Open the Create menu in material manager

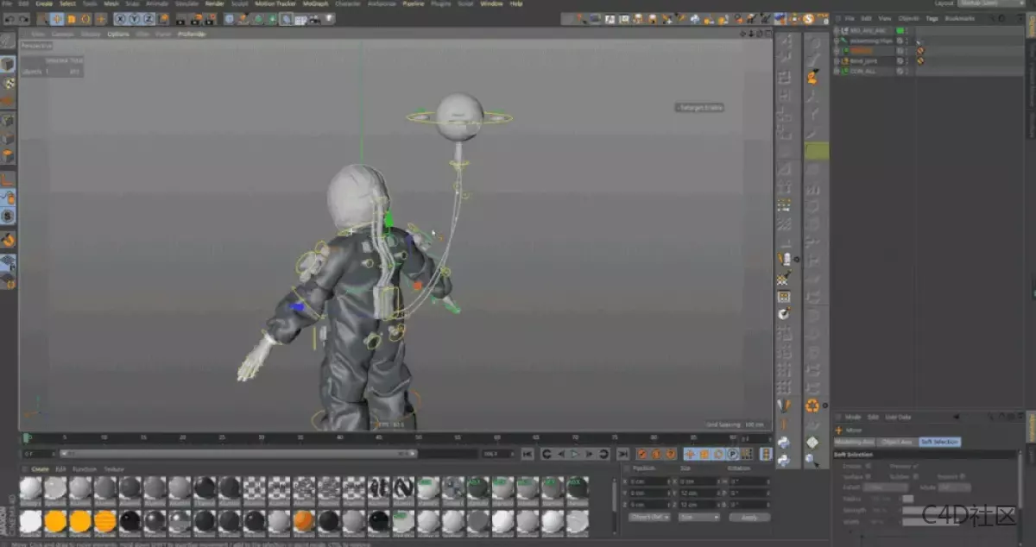tap(40, 468)
